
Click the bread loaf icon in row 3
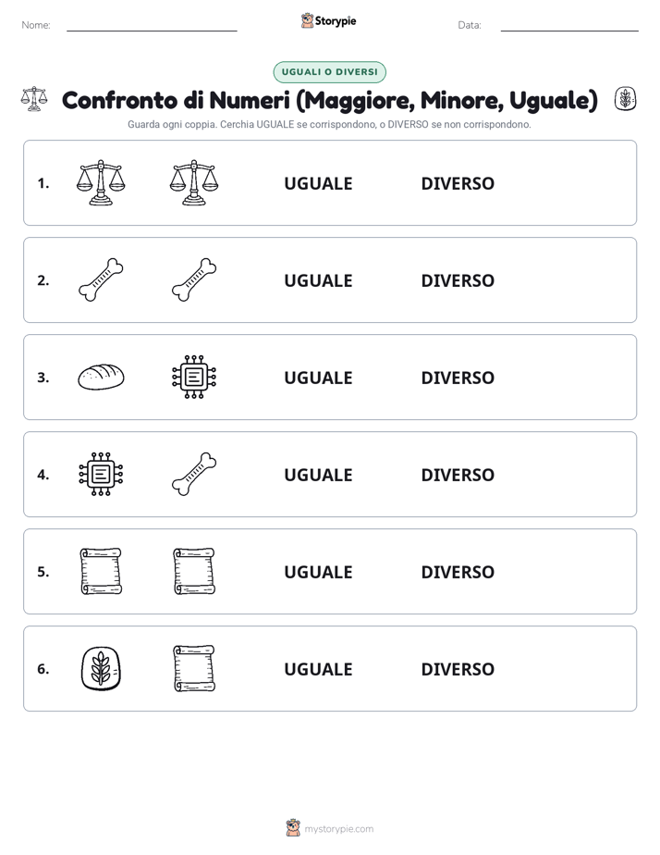click(x=101, y=377)
